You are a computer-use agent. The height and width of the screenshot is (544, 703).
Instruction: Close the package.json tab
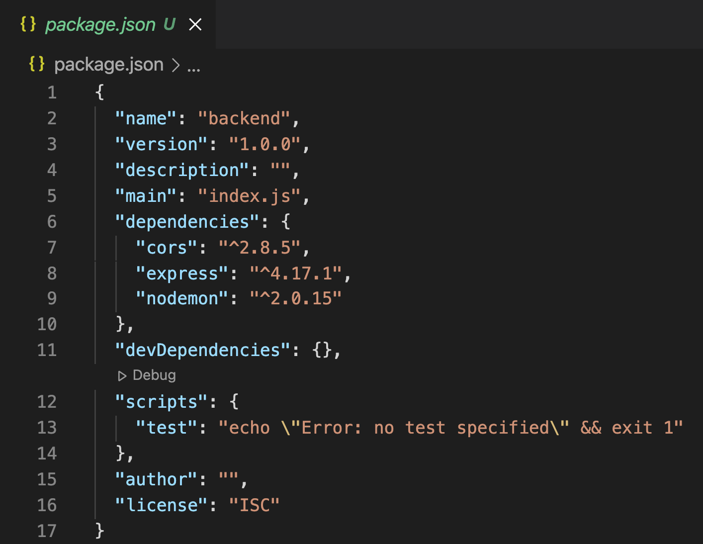[x=195, y=24]
